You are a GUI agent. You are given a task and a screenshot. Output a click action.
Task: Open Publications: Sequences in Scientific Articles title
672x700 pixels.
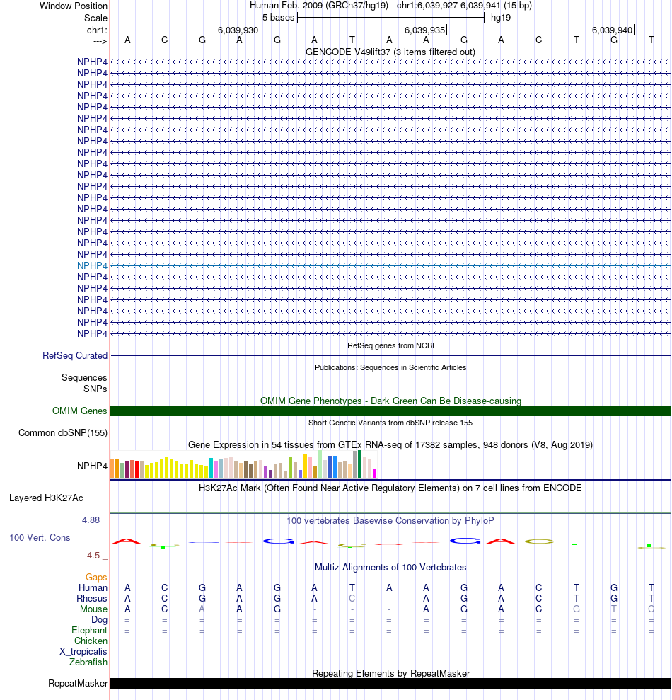pyautogui.click(x=390, y=367)
